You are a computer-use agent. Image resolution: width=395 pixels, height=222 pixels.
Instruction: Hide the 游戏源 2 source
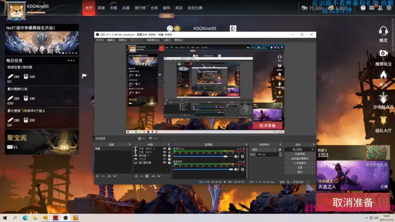pyautogui.click(x=164, y=155)
